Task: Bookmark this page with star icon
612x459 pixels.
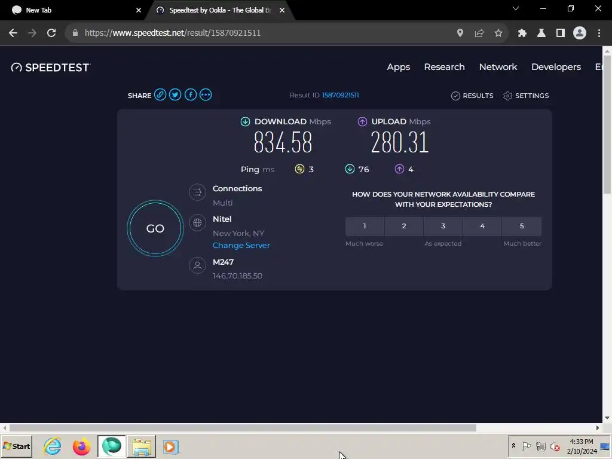Action: pos(498,33)
